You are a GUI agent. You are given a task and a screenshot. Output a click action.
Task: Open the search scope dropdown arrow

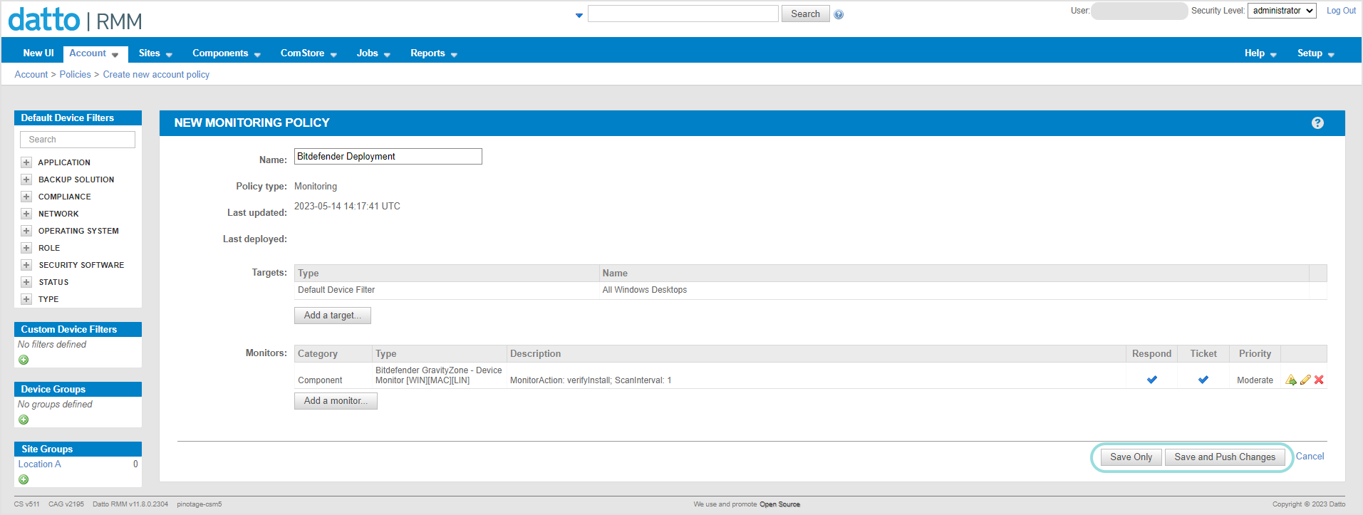(x=579, y=15)
